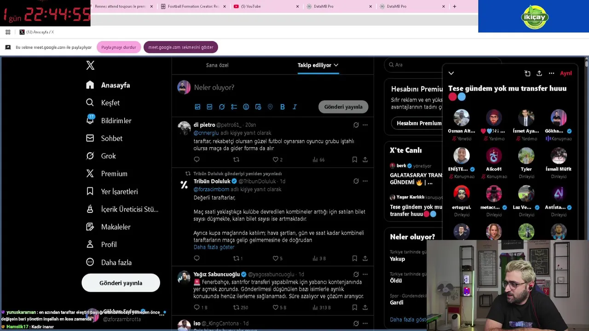Viewport: 589px width, 331px height.
Task: Share the Space via upload icon
Action: click(539, 73)
